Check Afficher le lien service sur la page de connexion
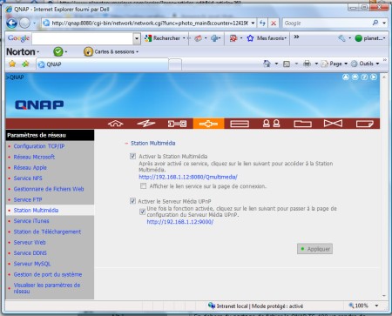Viewport: 392px width, 316px height. pyautogui.click(x=143, y=186)
